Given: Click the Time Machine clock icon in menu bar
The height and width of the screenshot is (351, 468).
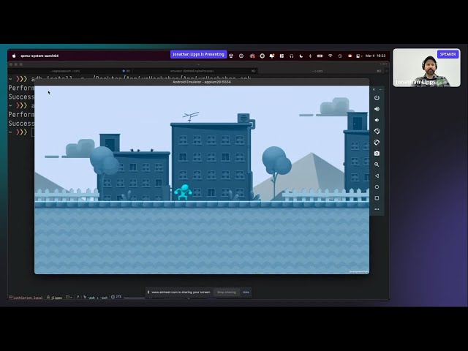Looking at the screenshot, I should [x=340, y=56].
